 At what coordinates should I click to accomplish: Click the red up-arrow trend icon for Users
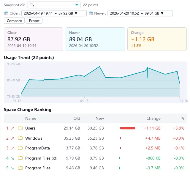[12, 128]
